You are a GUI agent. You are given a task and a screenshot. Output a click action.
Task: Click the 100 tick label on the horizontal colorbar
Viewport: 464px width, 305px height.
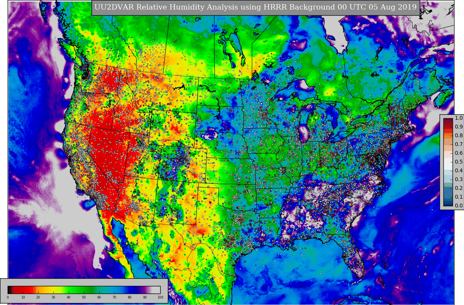click(x=160, y=297)
